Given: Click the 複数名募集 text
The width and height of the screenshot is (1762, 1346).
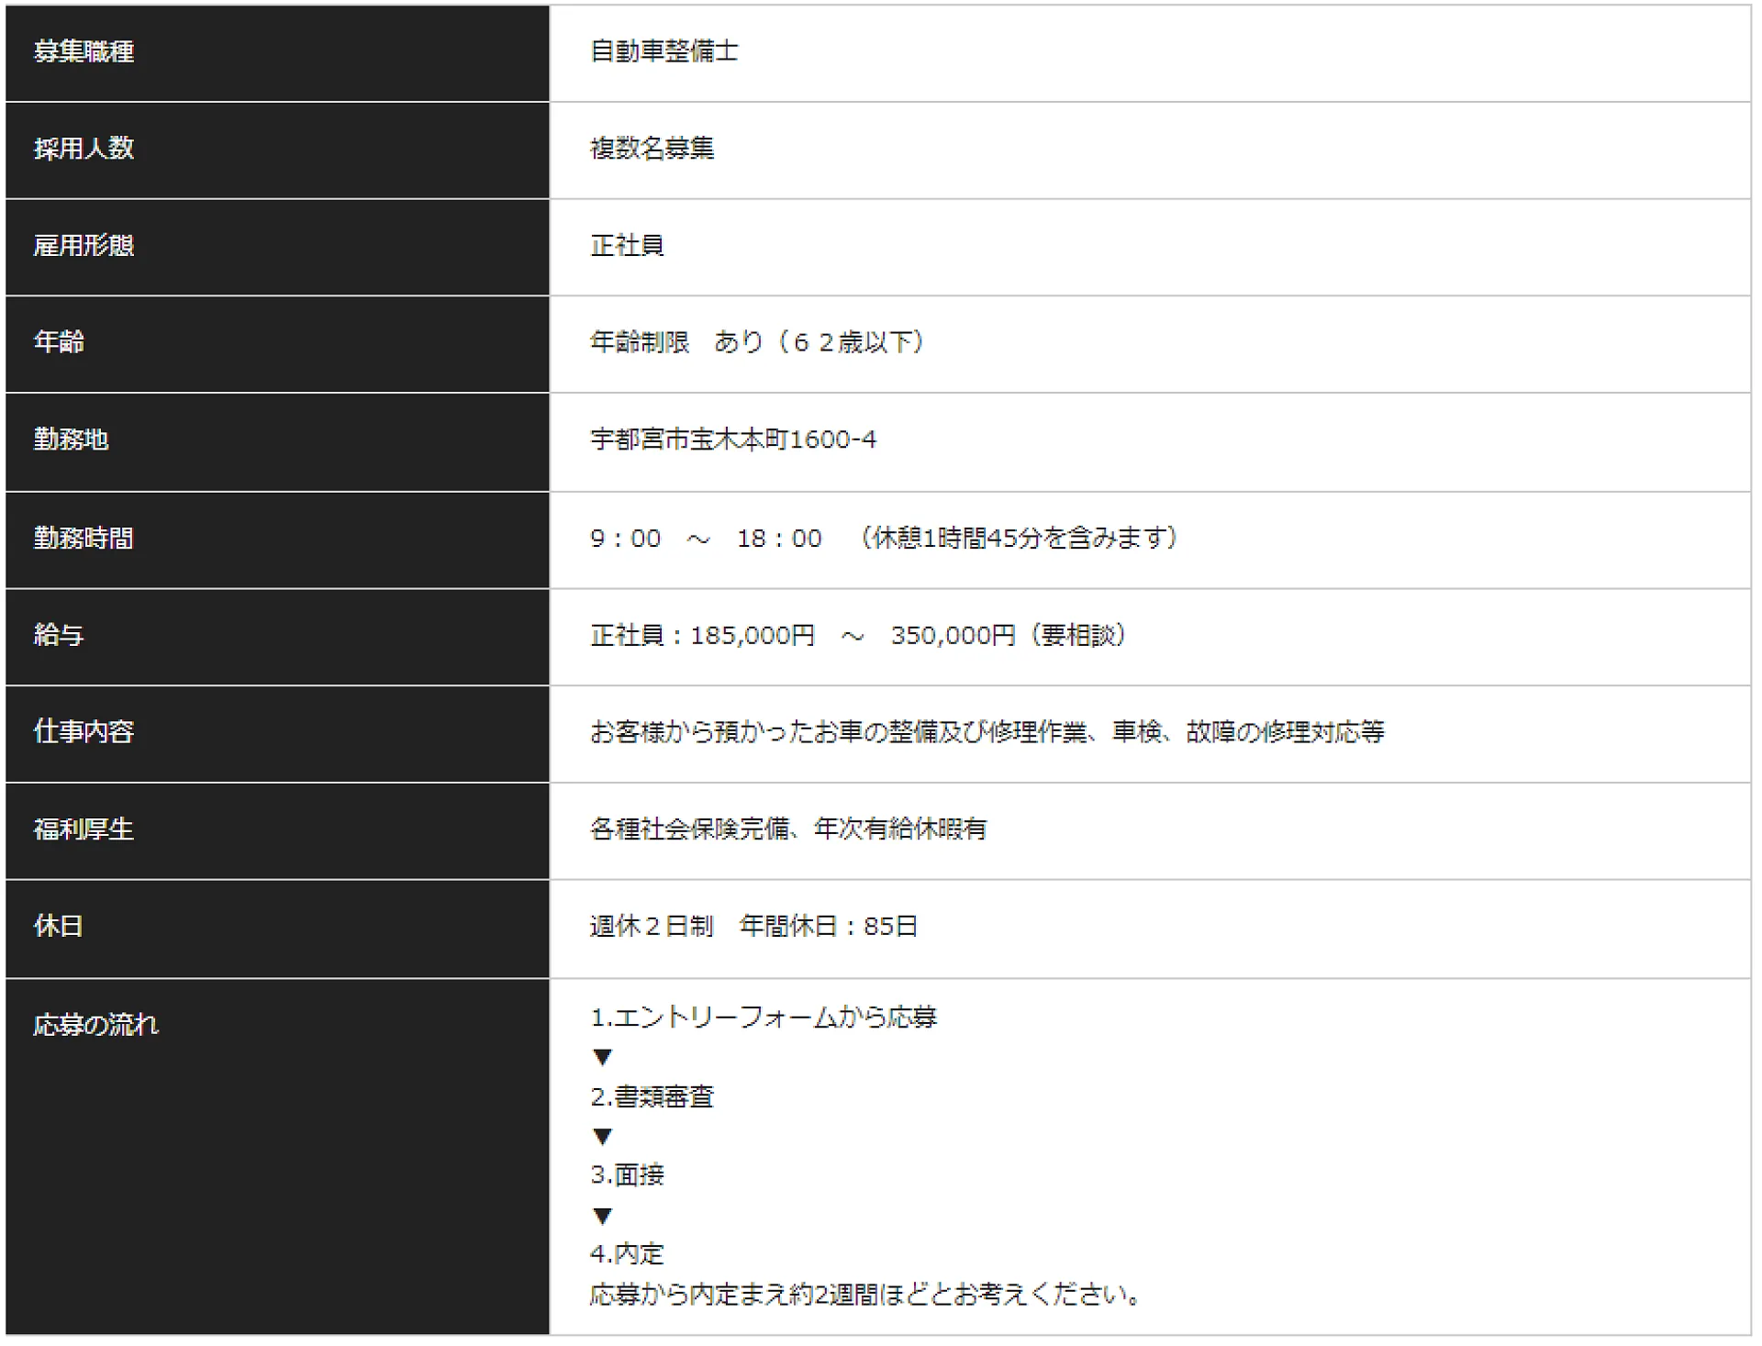Looking at the screenshot, I should pyautogui.click(x=652, y=149).
